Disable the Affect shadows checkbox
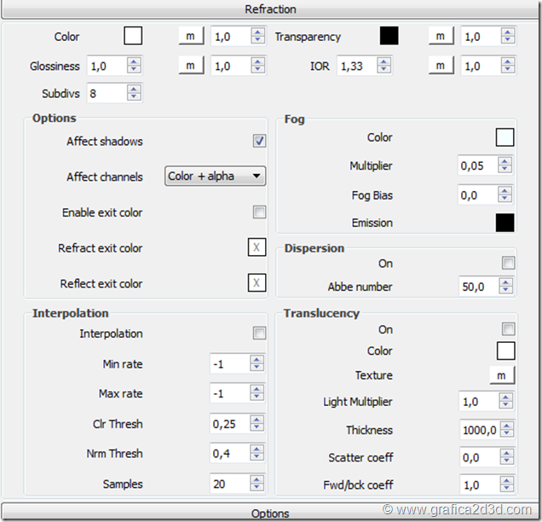The height and width of the screenshot is (522, 542). 259,142
